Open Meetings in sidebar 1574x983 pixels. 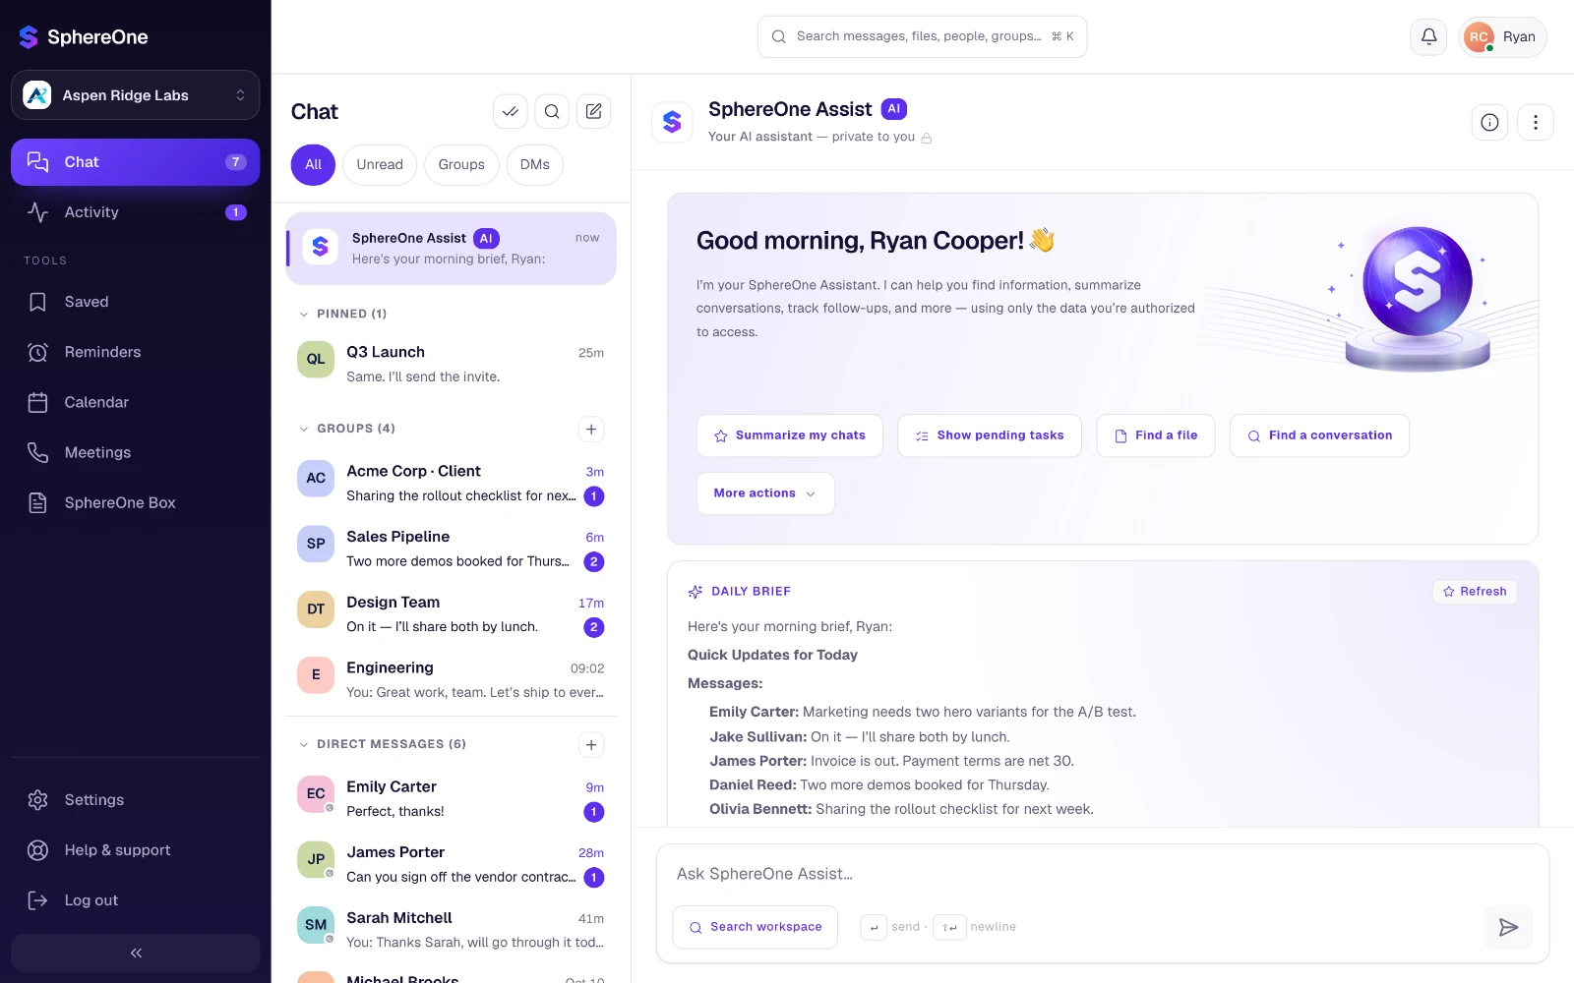click(136, 452)
